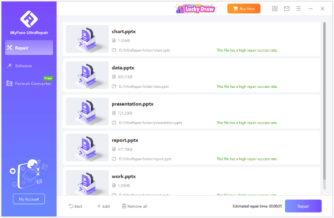Select the work.pptx thumbnail
This screenshot has height=218, width=334.
87,183
